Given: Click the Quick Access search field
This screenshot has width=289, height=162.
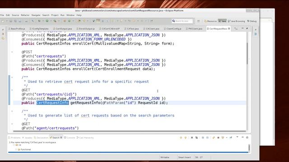Looking at the screenshot, I should (x=182, y=21).
